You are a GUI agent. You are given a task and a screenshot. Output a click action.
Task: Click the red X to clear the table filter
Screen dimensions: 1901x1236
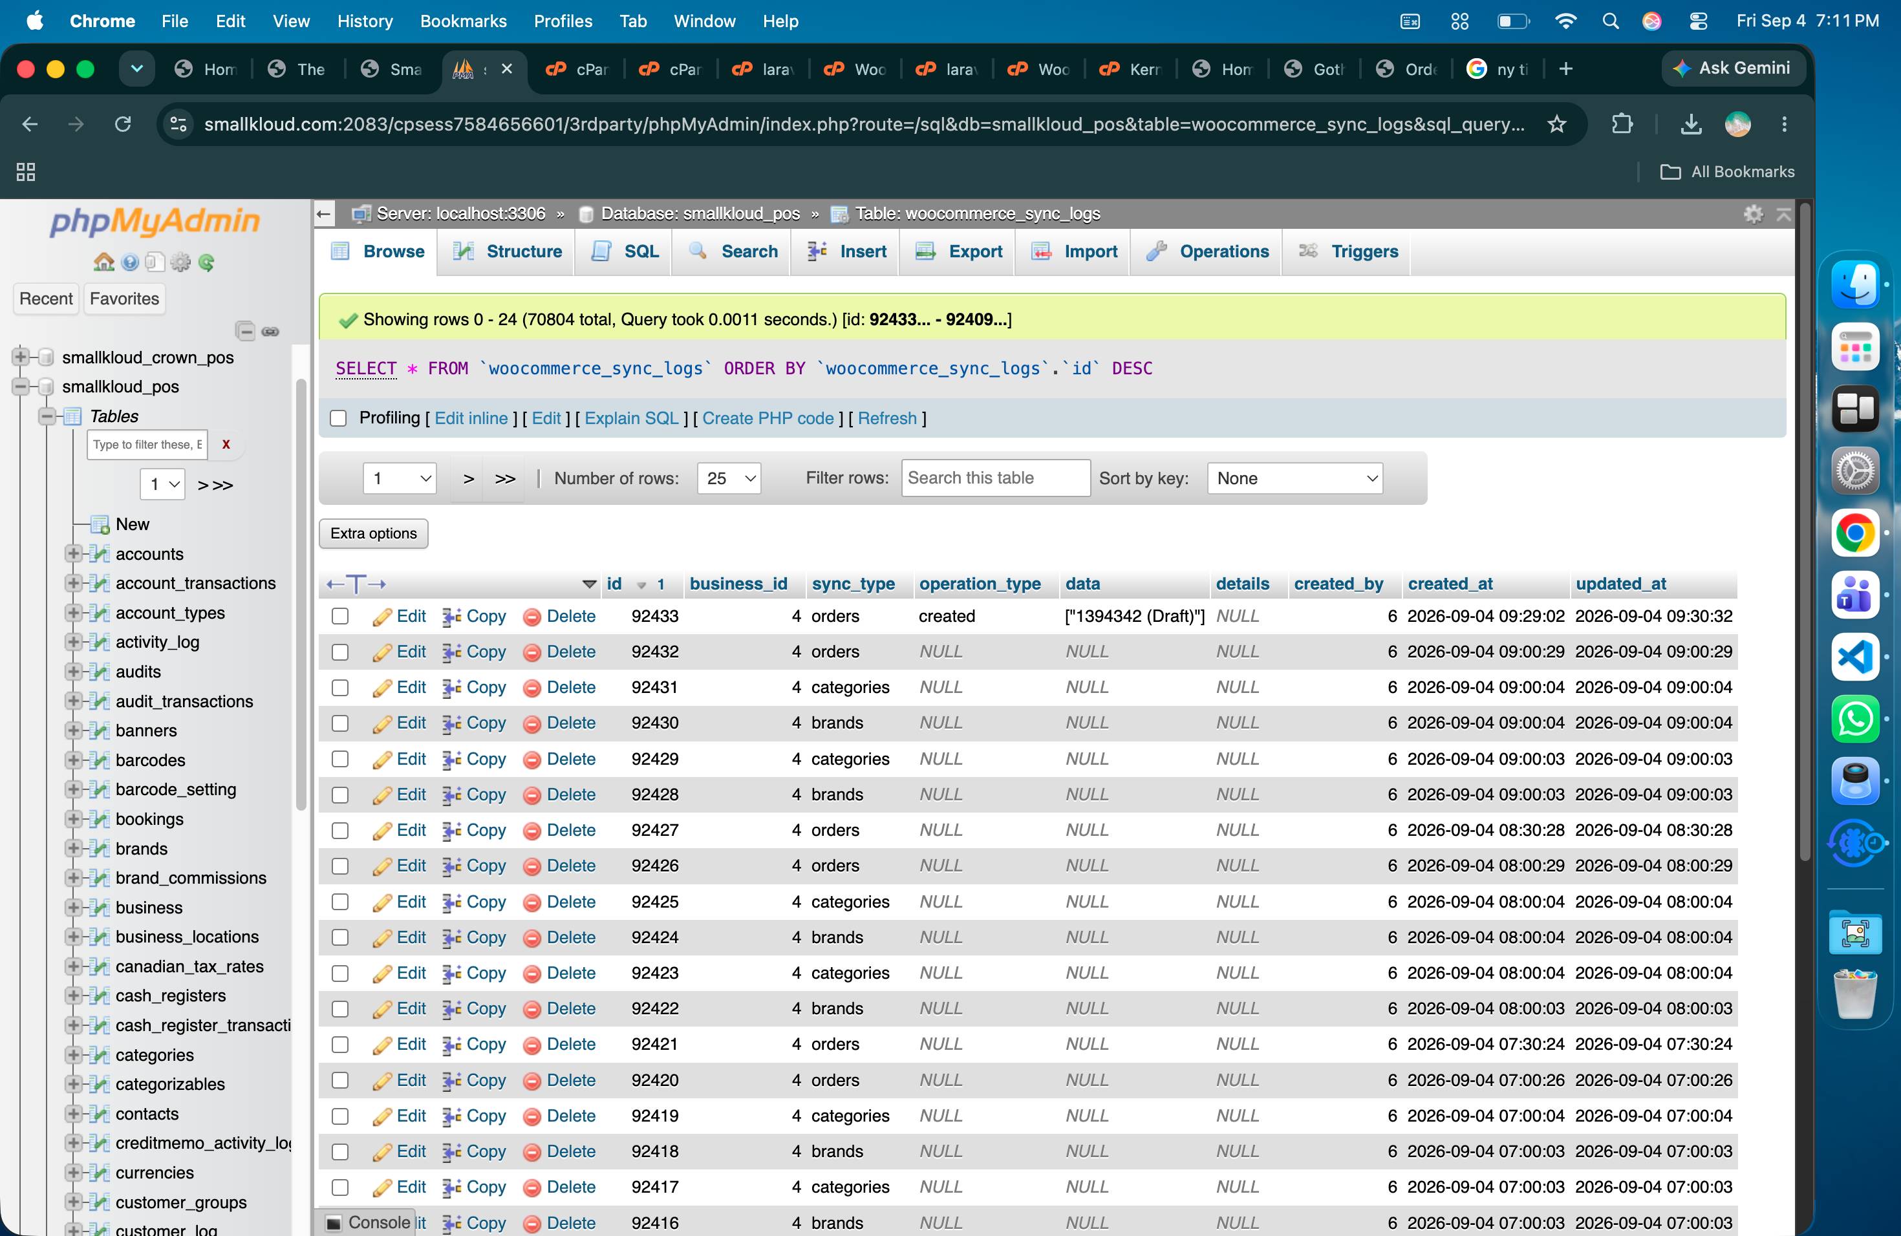click(226, 444)
